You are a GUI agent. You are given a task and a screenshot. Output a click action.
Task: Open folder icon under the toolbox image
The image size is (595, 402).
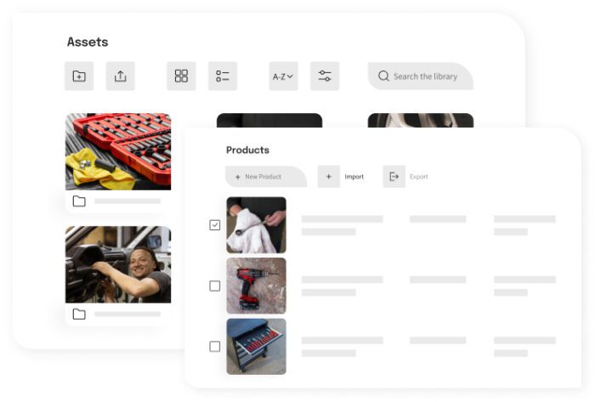point(79,201)
